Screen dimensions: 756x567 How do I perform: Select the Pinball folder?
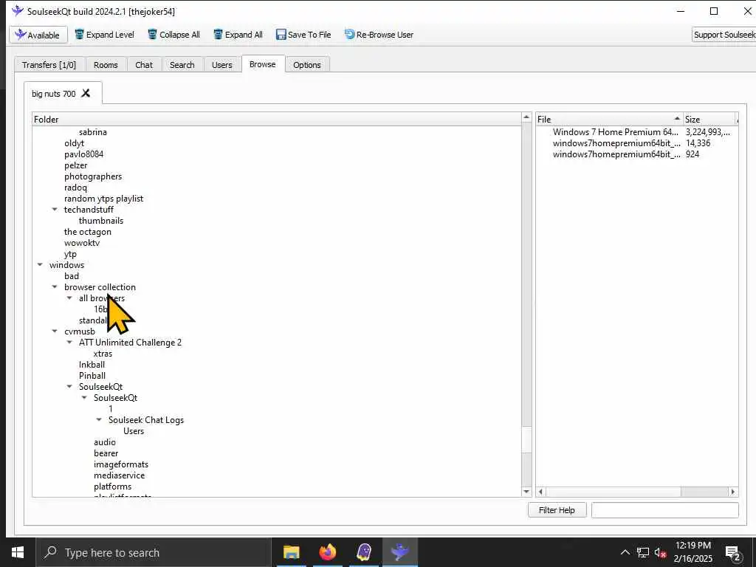point(92,376)
